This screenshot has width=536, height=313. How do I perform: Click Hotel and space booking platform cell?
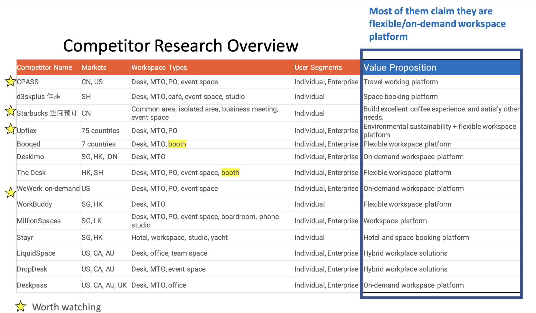416,237
